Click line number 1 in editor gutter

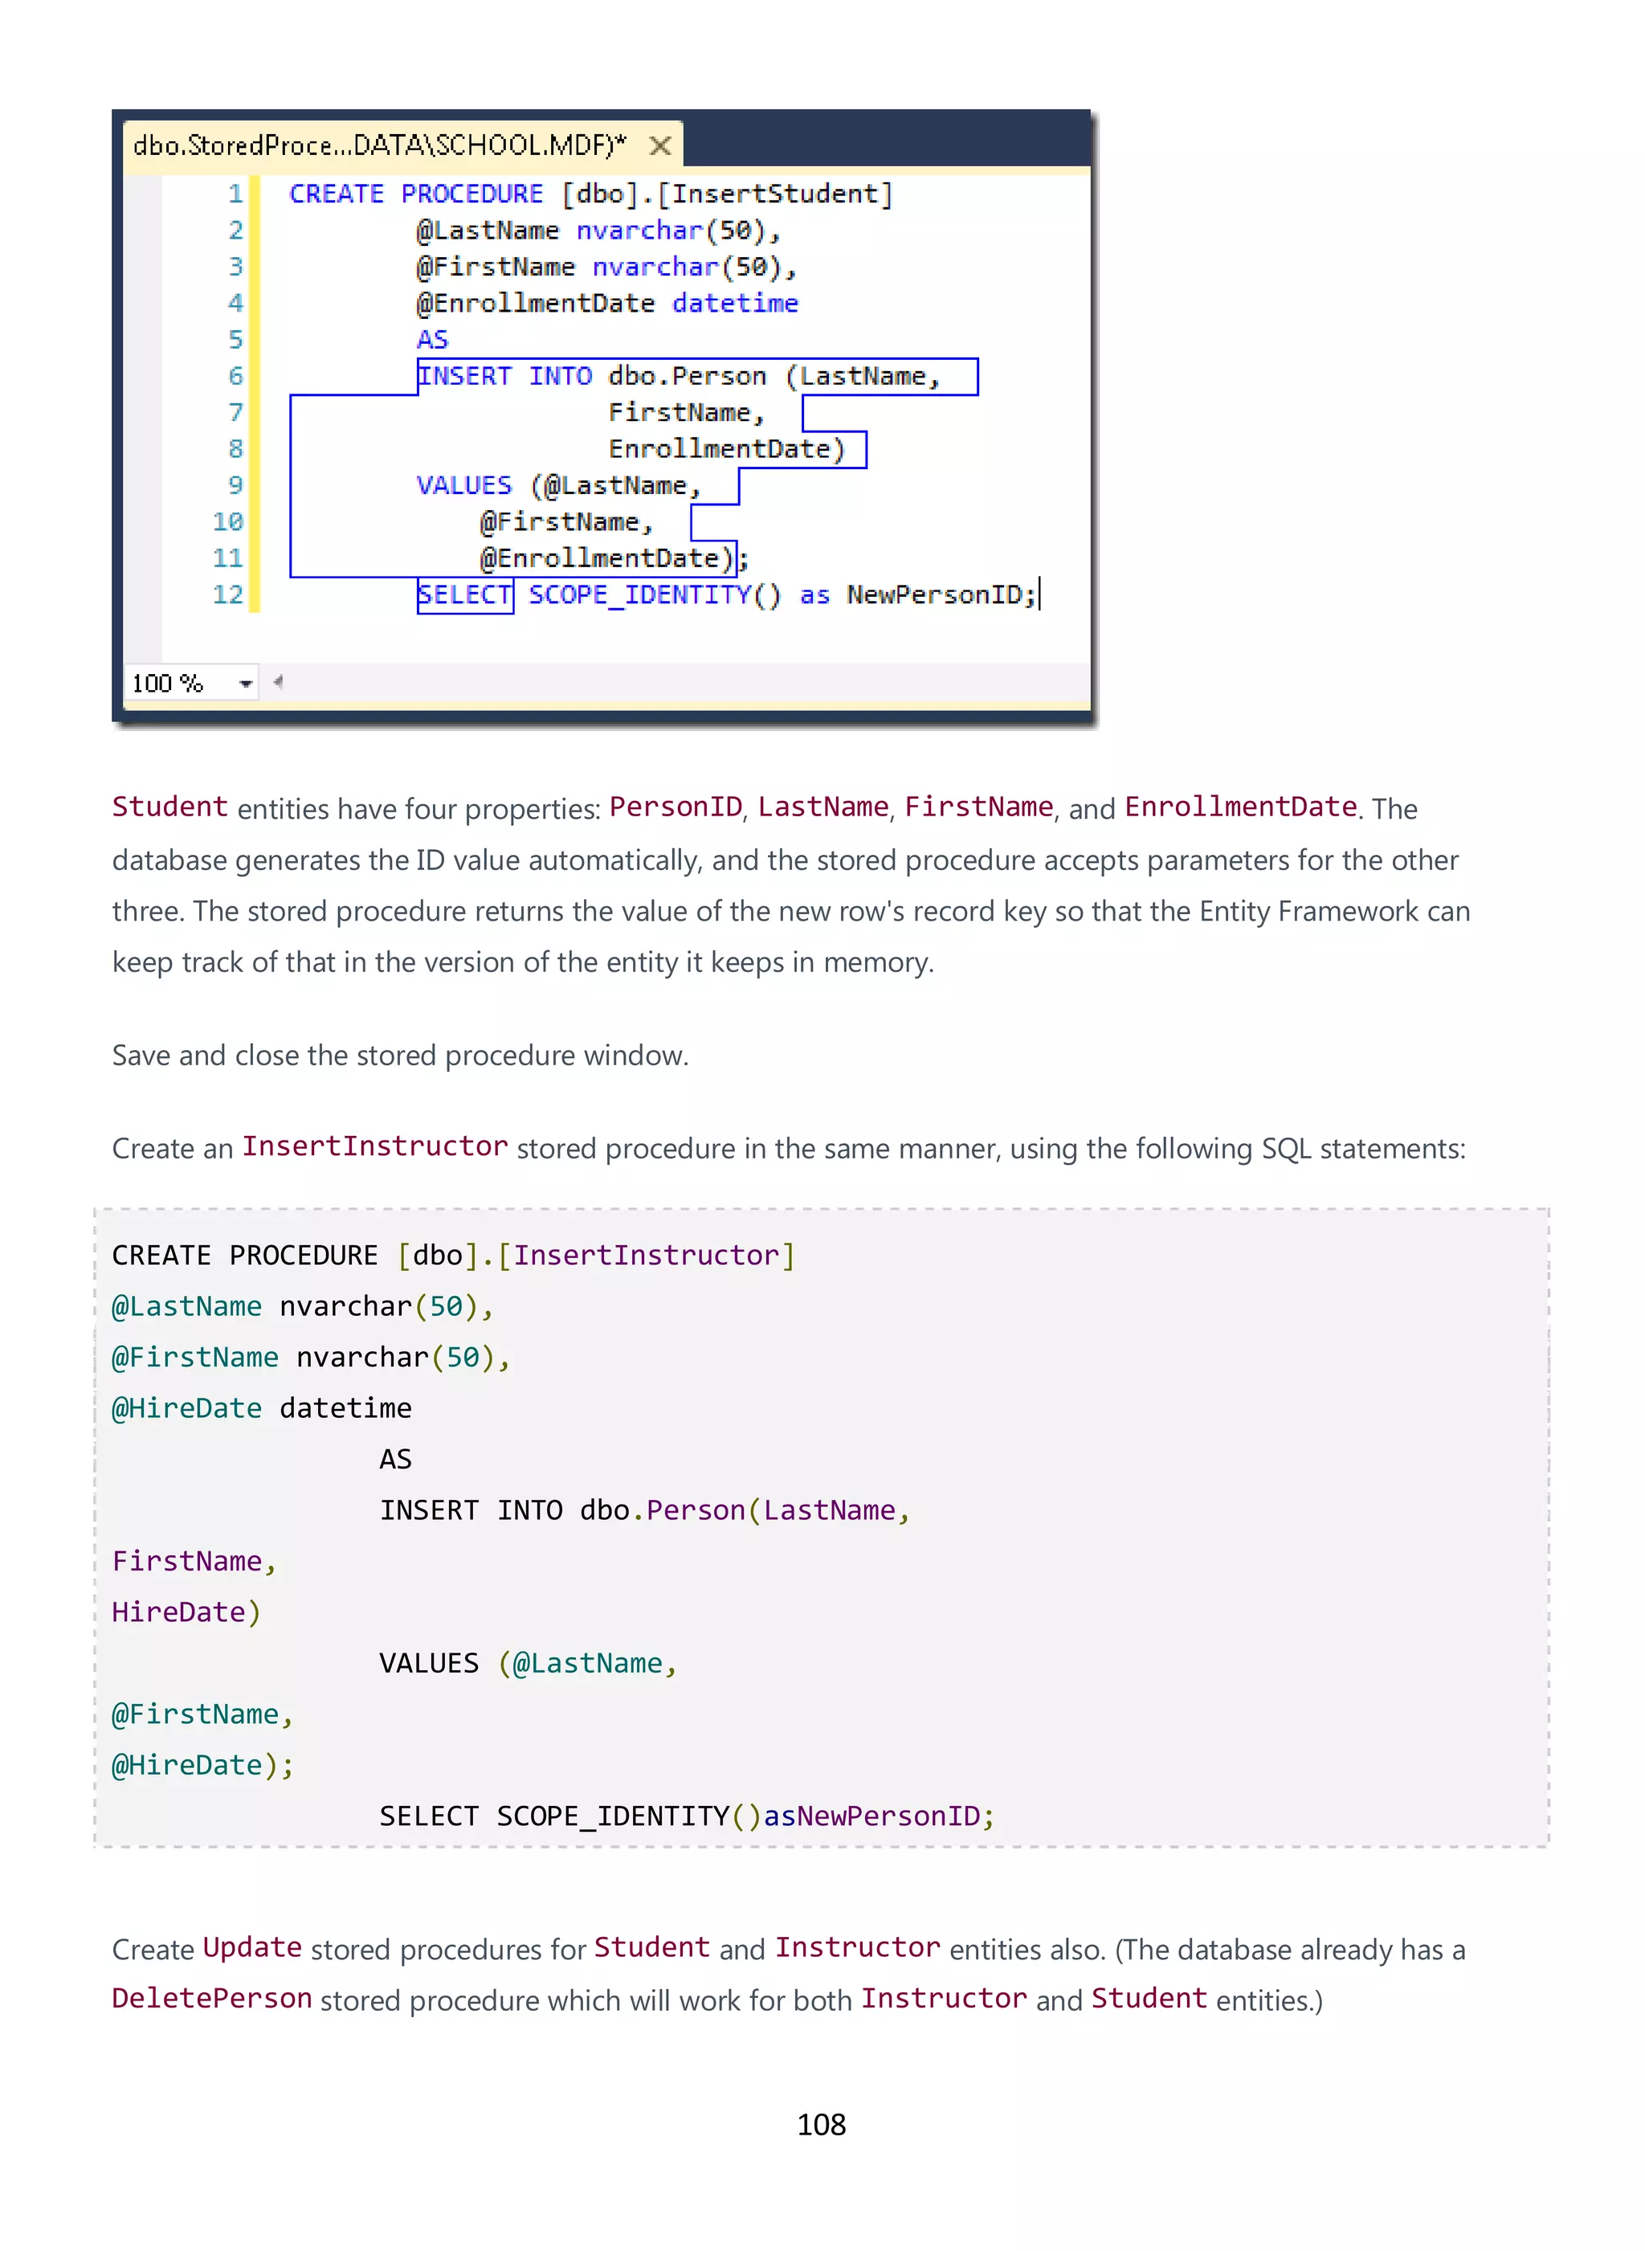coord(235,194)
